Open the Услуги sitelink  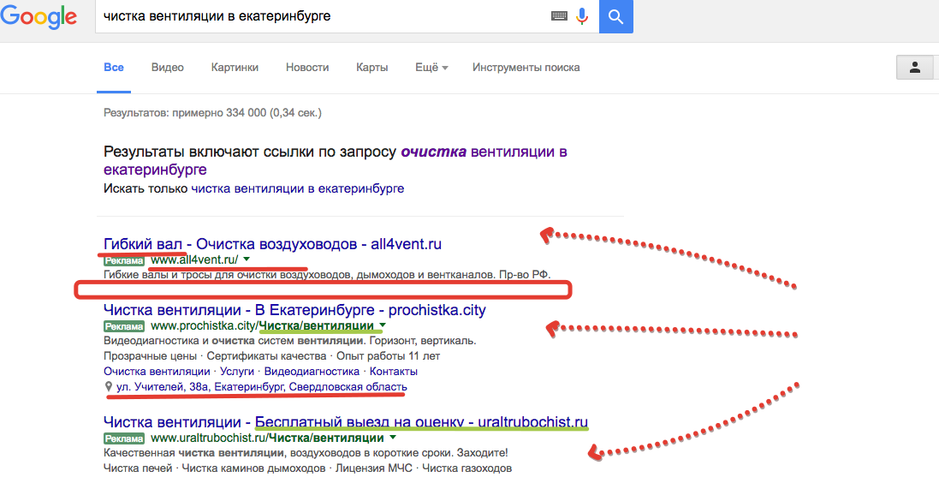pyautogui.click(x=237, y=372)
